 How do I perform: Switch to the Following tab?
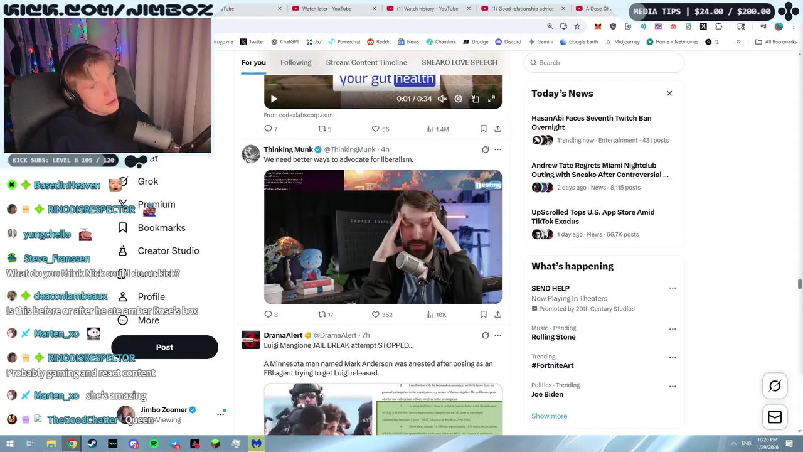[295, 62]
